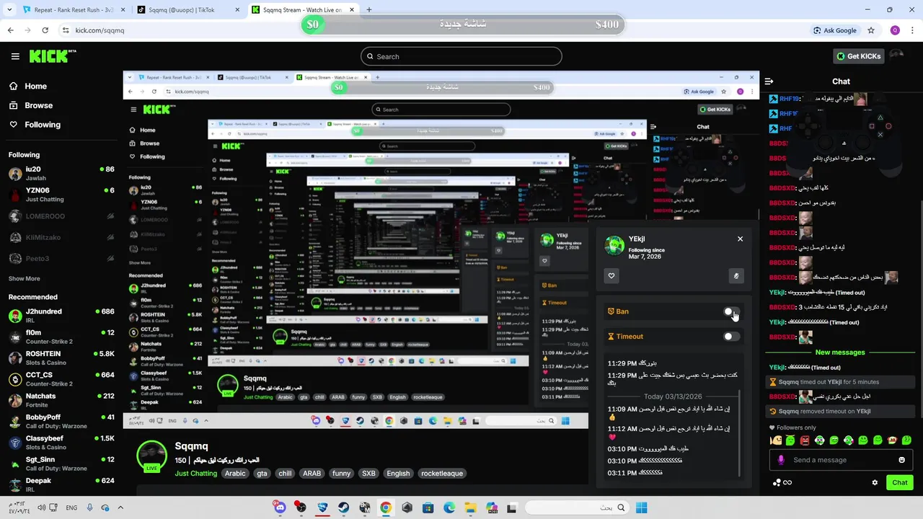Screen dimensions: 923x519
Task: Reload the page in the browser
Action: pos(45,30)
